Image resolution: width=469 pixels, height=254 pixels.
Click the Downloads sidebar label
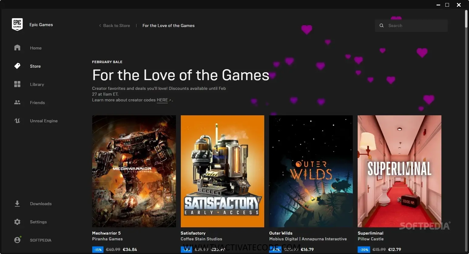point(41,204)
